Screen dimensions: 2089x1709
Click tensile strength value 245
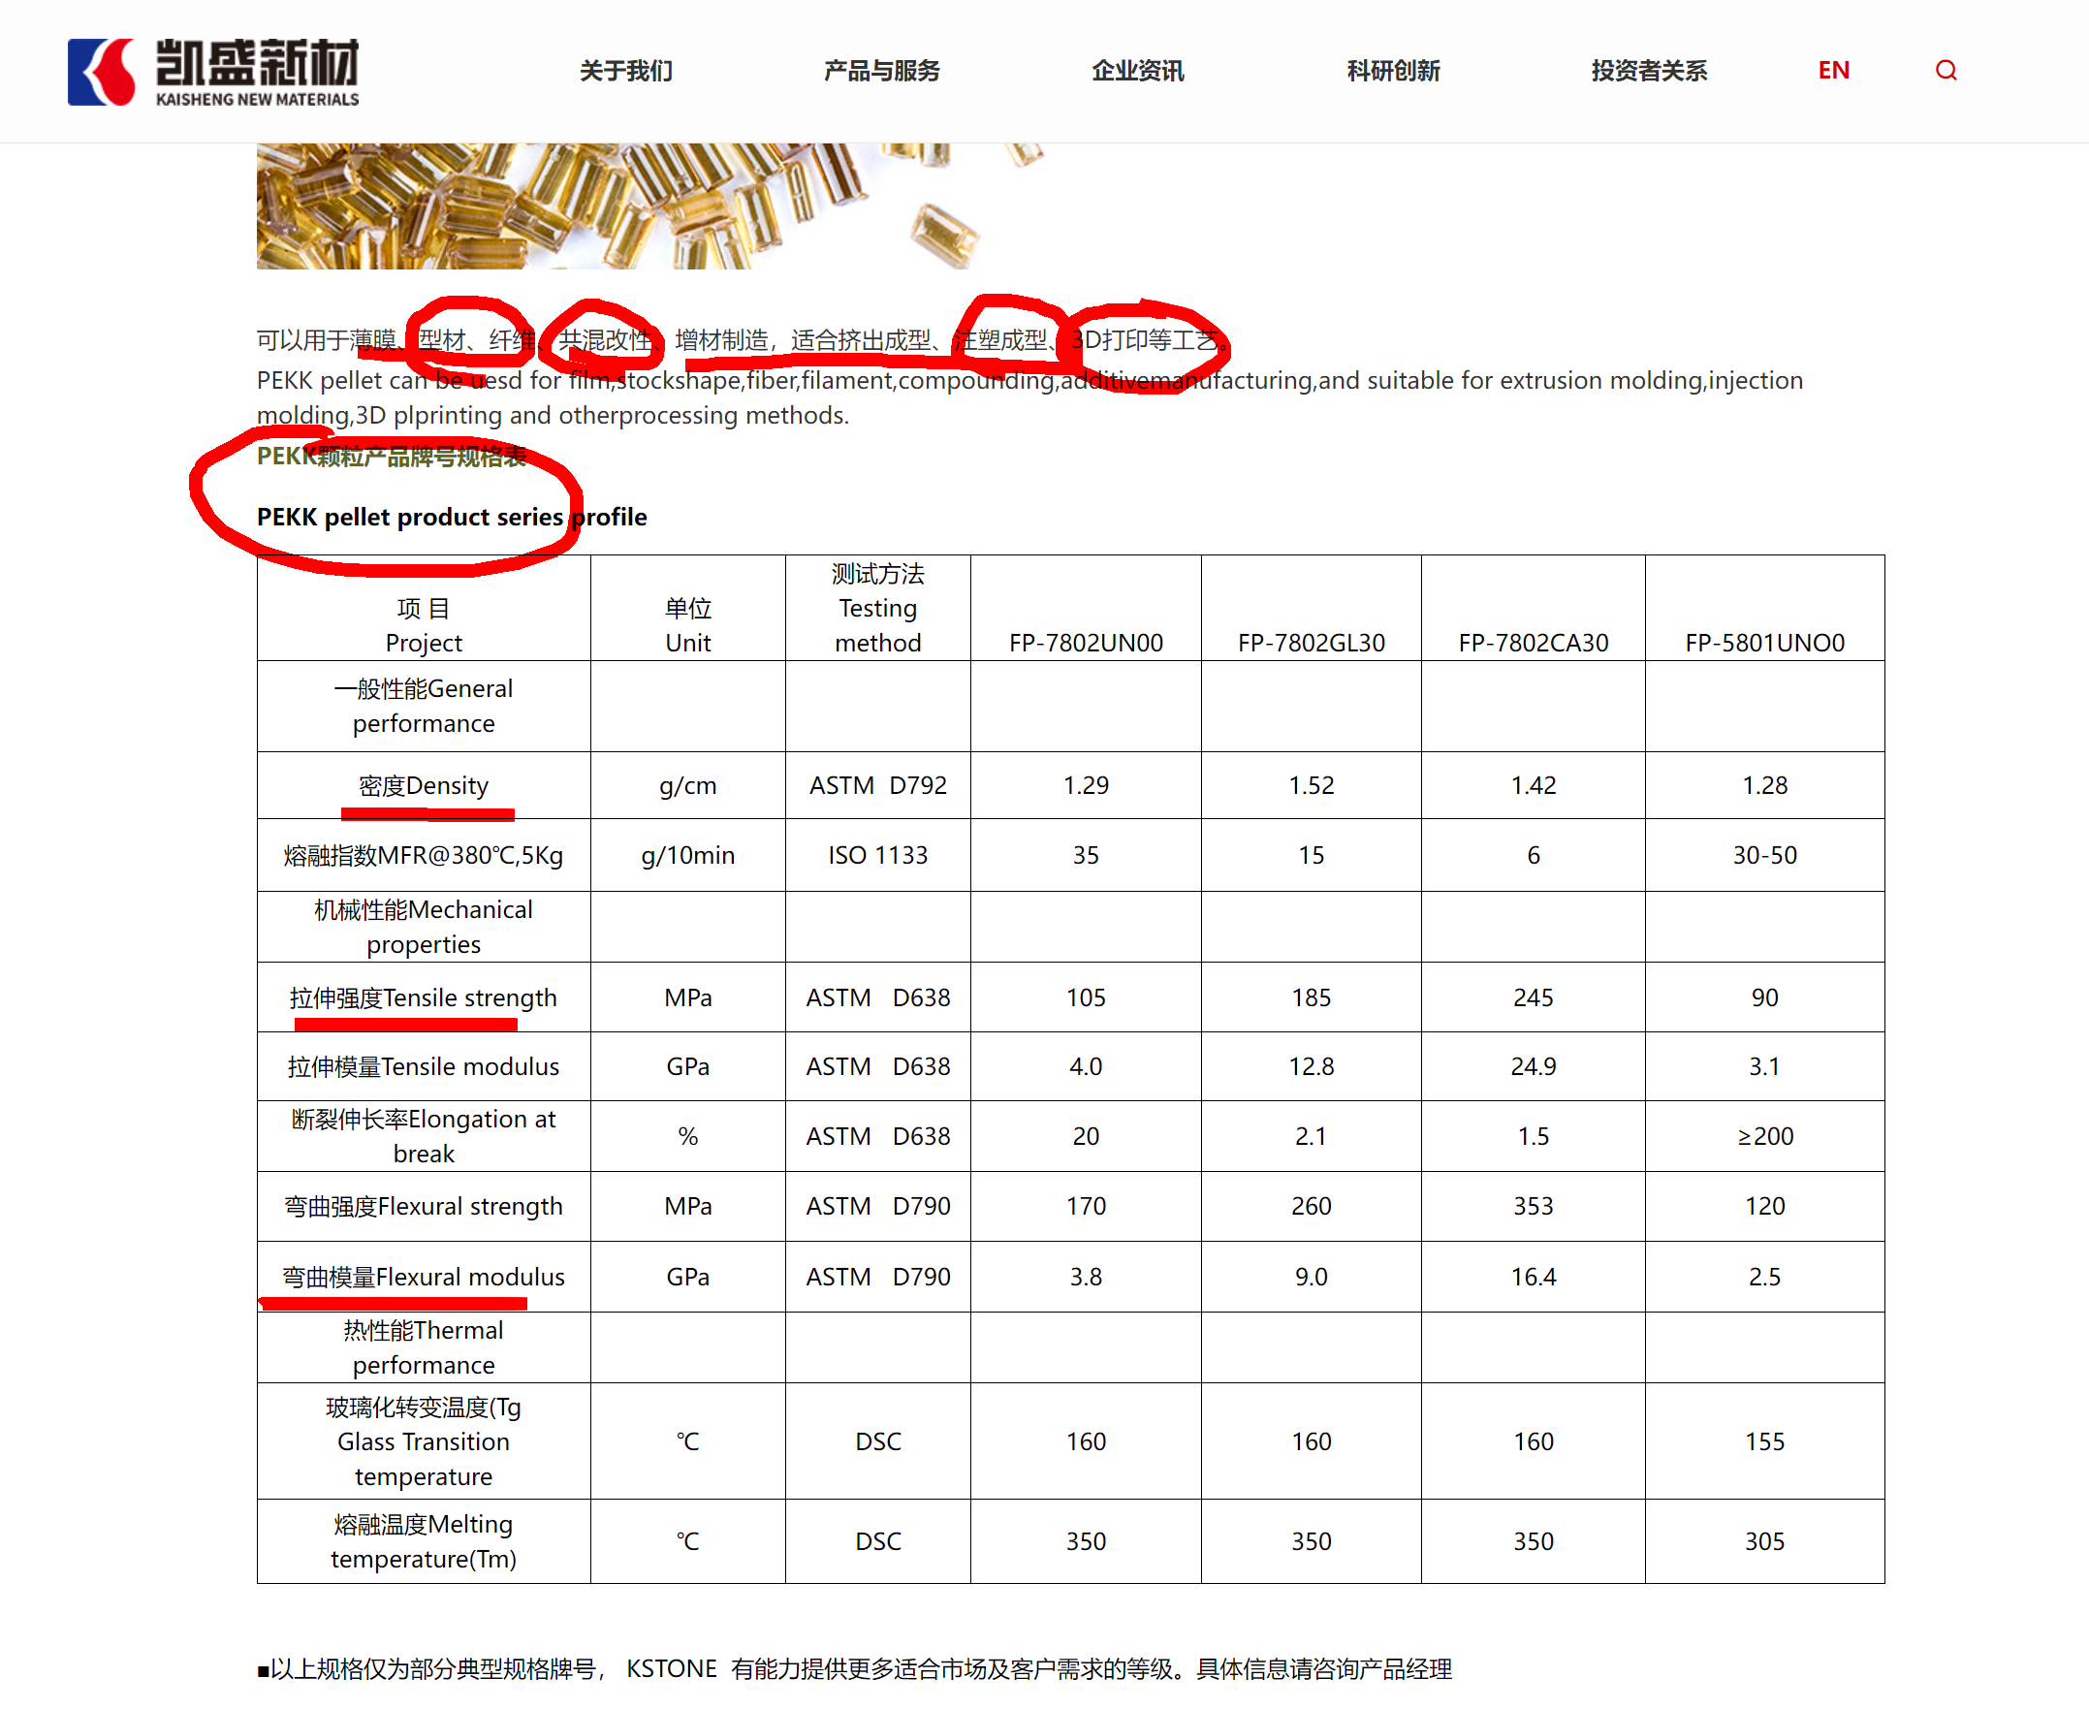pos(1534,998)
